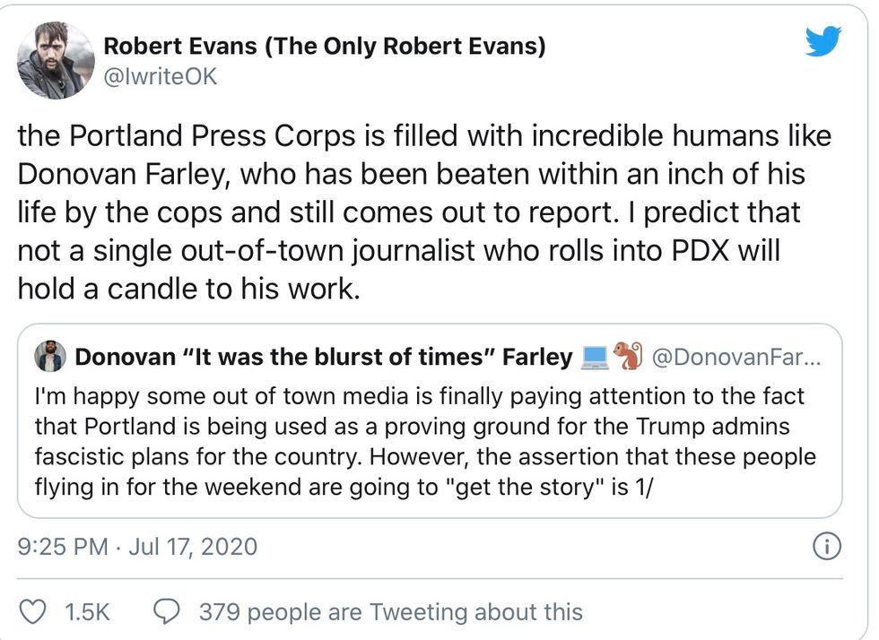Screen dimensions: 879x640
Task: Open the 9:25 PM · Jul 17, 2020 timestamp
Action: [137, 546]
